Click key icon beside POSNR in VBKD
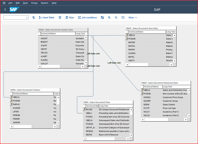 [x=142, y=94]
